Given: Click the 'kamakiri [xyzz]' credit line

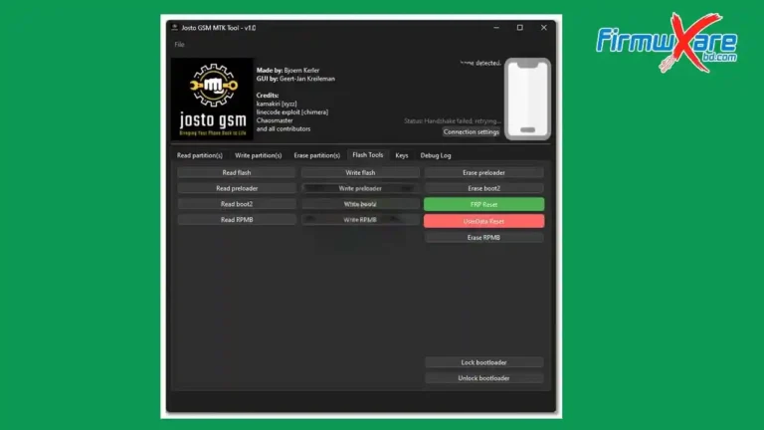Looking at the screenshot, I should point(277,104).
